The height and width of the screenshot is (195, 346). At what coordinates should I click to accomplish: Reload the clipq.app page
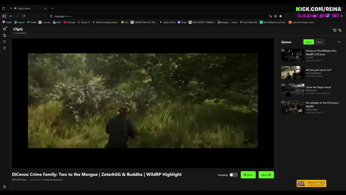coord(24,16)
